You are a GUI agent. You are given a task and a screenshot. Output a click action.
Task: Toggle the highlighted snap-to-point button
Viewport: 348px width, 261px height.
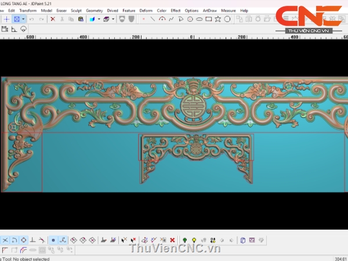coord(53,240)
